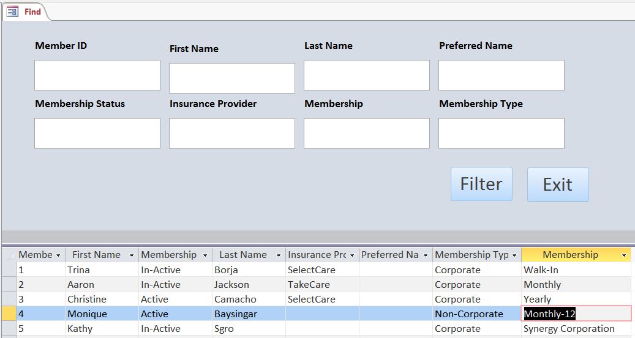
Task: Click the Preferred Name input box
Action: (502, 75)
